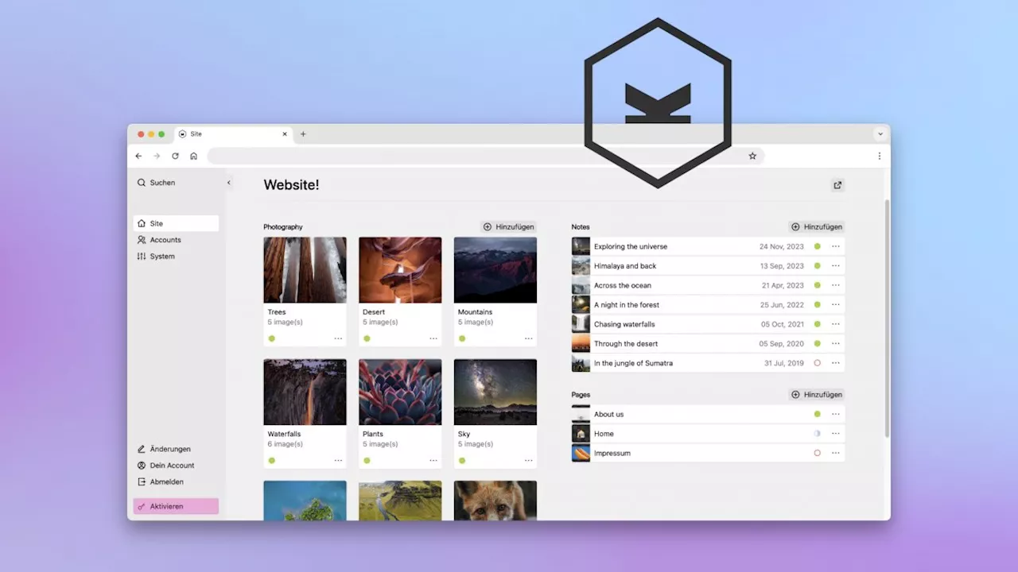
Task: Select Site in the sidebar menu
Action: click(176, 223)
